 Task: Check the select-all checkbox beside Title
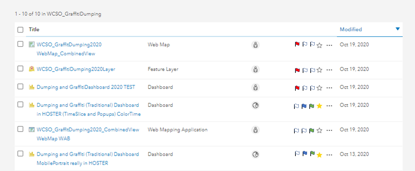point(21,30)
